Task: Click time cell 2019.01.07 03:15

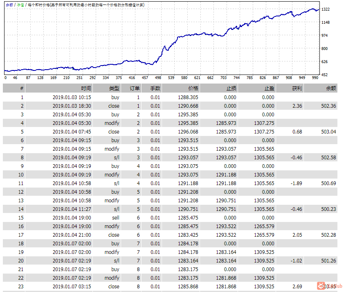Action: [72, 287]
